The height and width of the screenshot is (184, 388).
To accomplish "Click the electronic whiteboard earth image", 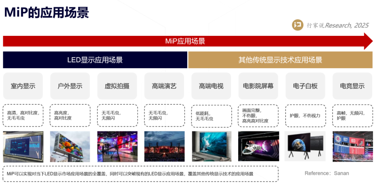I will 306,146.
